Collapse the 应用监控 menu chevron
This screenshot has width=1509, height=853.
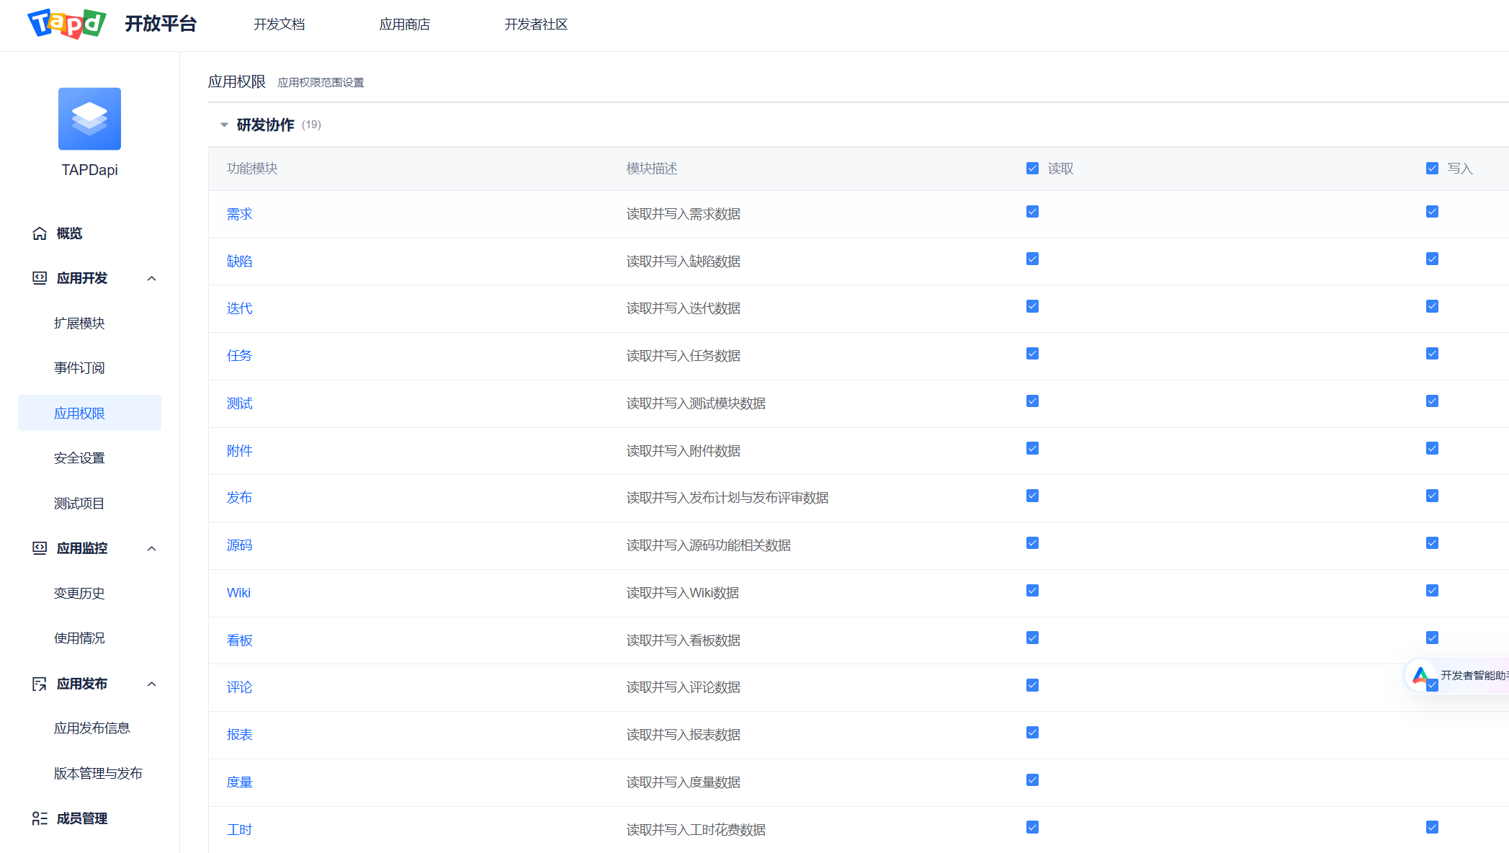click(x=151, y=549)
